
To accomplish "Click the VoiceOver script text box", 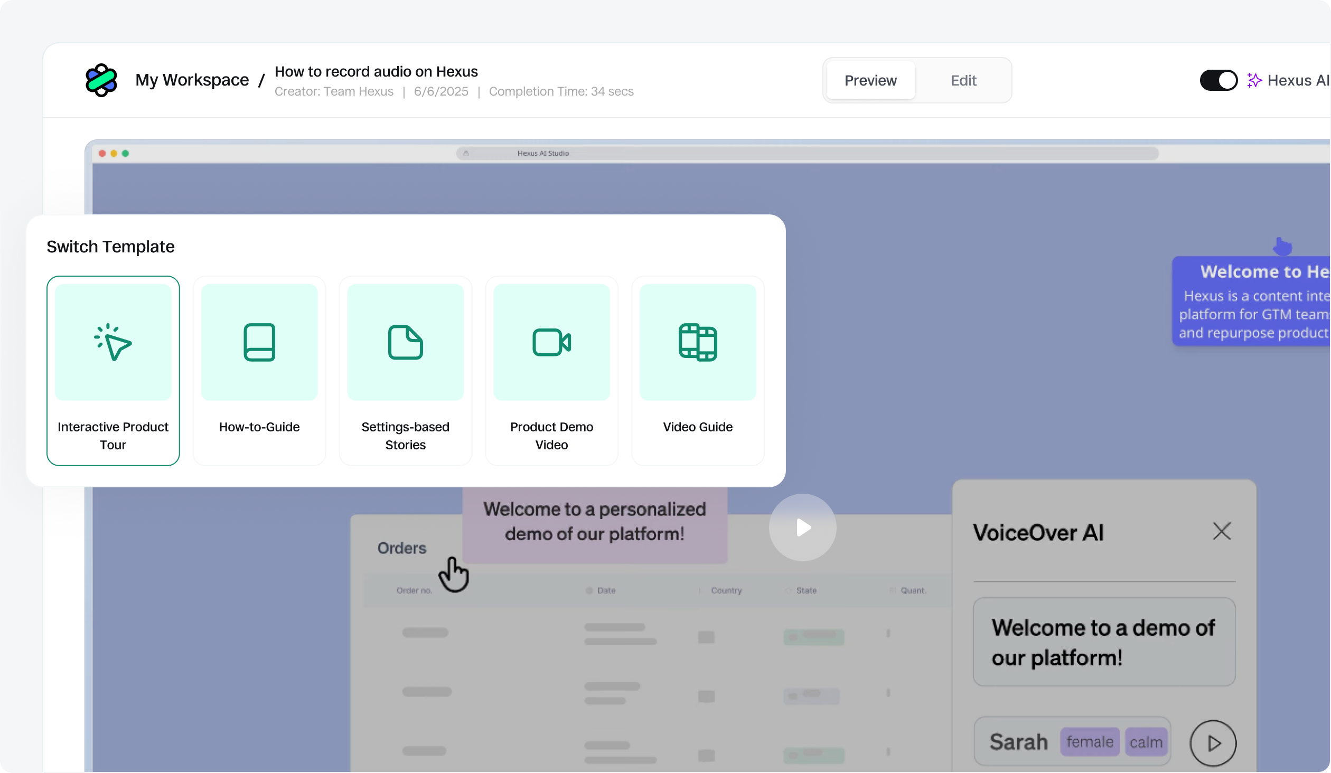I will (x=1104, y=642).
